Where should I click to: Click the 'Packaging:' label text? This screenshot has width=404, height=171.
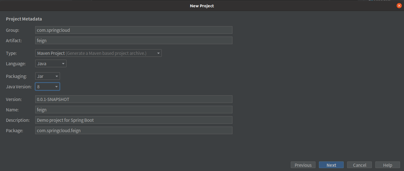point(16,76)
